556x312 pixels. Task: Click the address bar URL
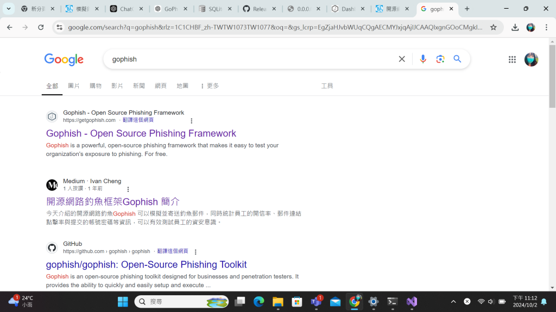[275, 27]
